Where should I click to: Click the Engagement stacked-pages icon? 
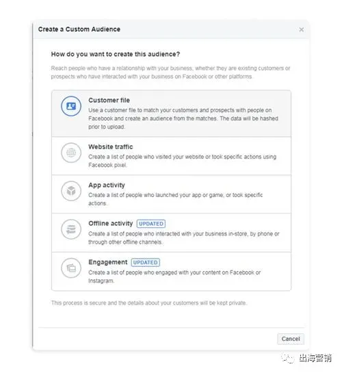click(x=71, y=268)
